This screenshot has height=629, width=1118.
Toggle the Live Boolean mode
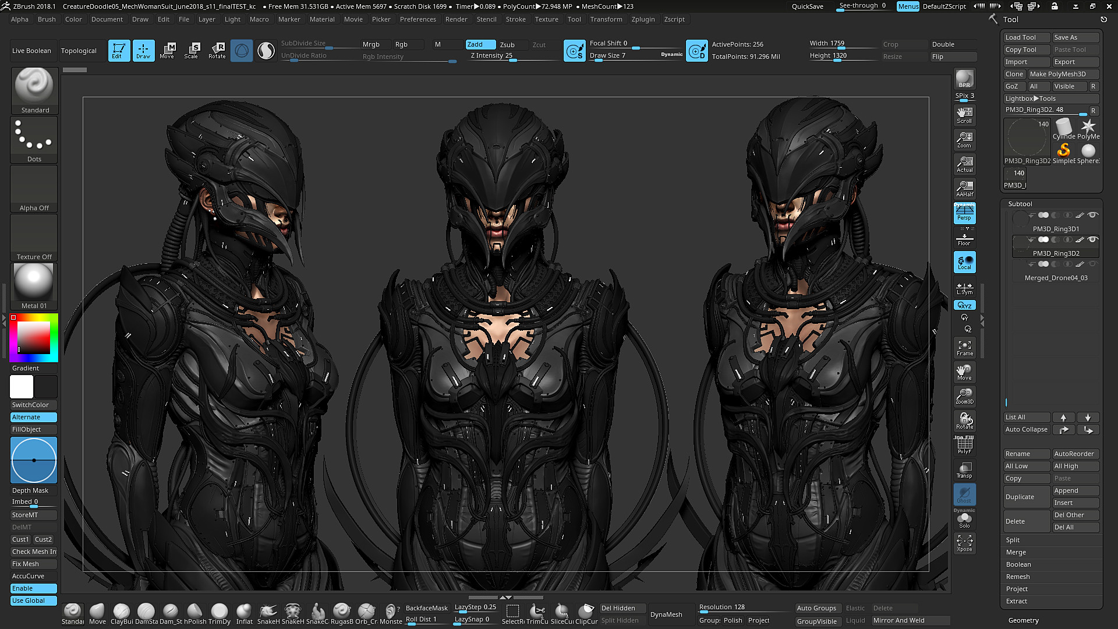(x=31, y=50)
